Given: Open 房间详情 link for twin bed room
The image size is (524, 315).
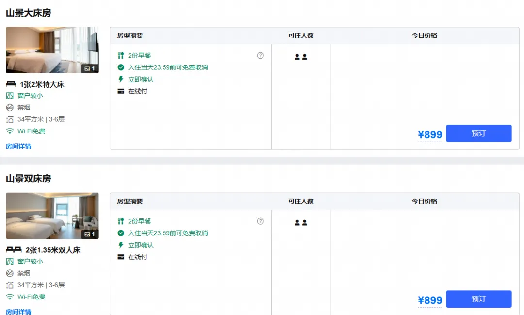Looking at the screenshot, I should point(18,311).
